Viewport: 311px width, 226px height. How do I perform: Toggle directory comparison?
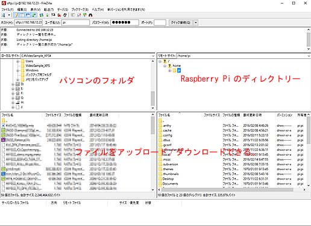79,15
